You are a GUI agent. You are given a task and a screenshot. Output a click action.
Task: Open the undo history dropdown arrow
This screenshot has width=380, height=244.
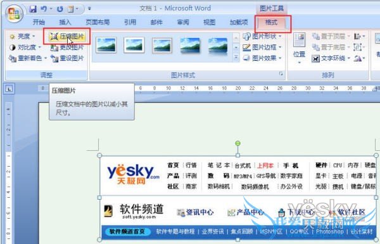(51, 9)
